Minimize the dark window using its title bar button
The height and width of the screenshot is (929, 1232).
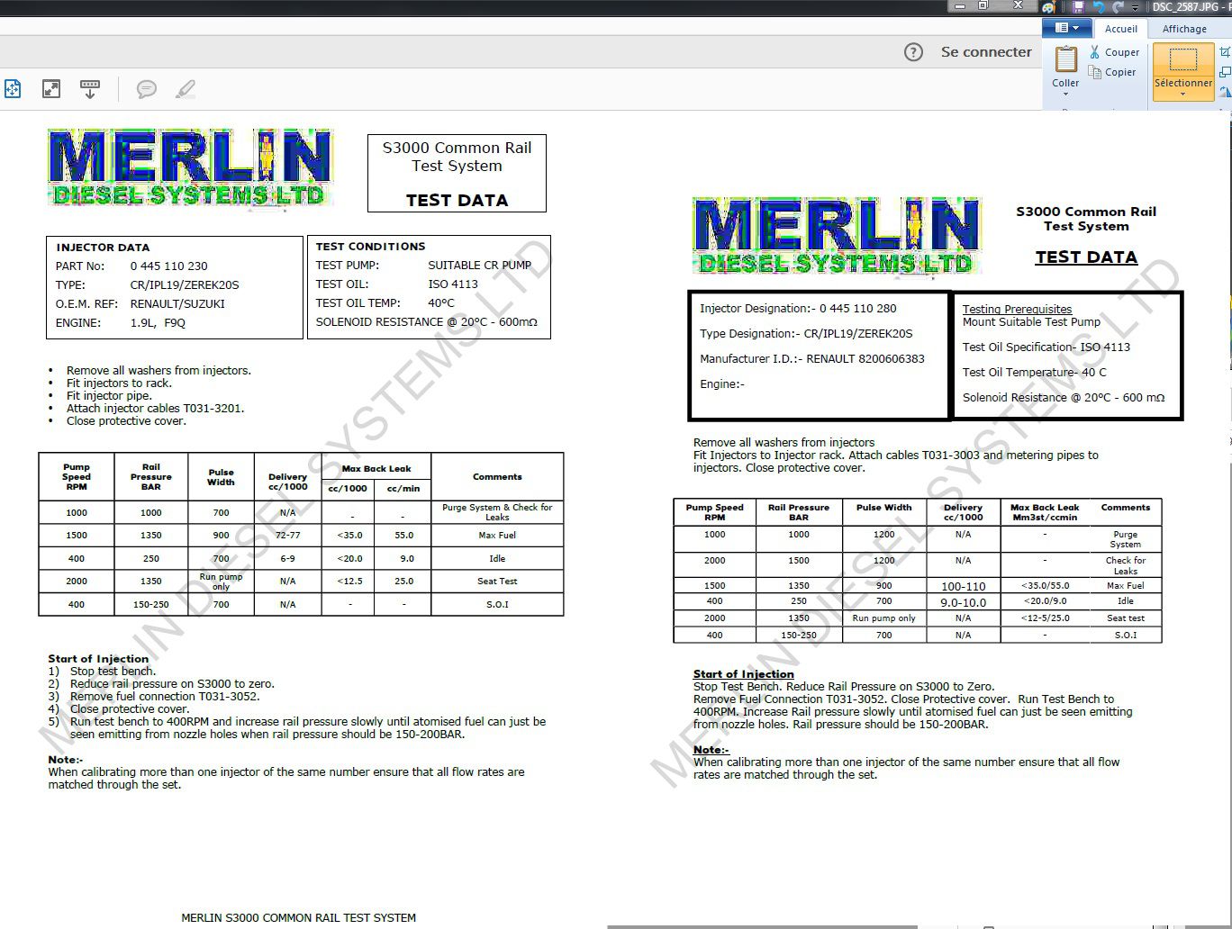pos(960,5)
